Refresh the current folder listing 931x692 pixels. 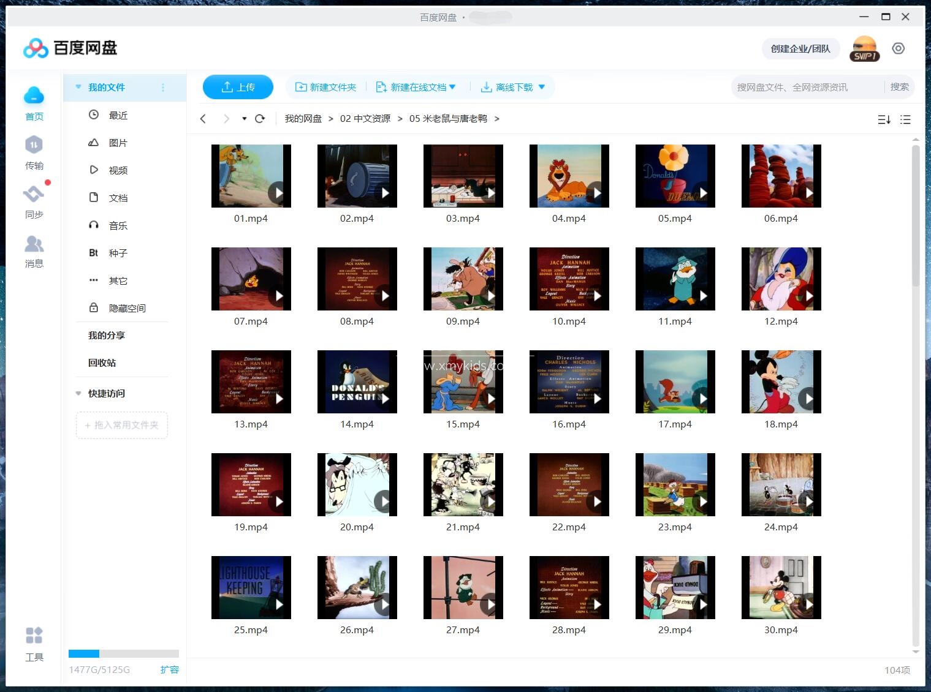click(260, 119)
